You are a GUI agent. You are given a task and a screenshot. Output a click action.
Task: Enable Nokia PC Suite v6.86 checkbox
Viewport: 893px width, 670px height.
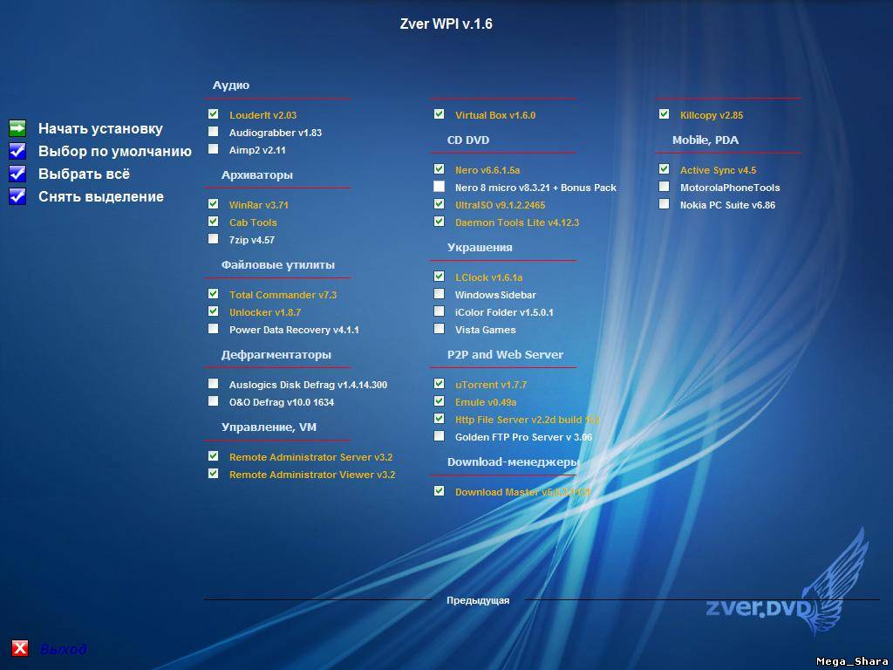664,204
